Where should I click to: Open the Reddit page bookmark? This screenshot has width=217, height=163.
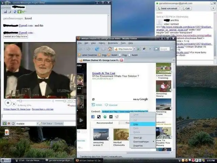(x=133, y=55)
